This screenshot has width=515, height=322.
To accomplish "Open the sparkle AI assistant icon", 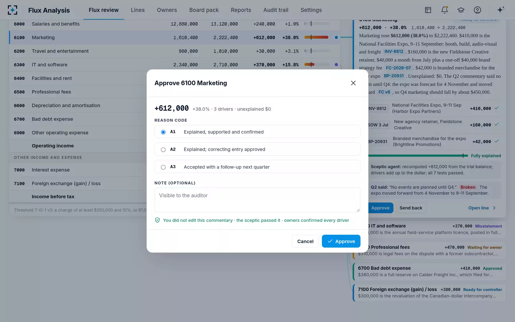I will [501, 10].
